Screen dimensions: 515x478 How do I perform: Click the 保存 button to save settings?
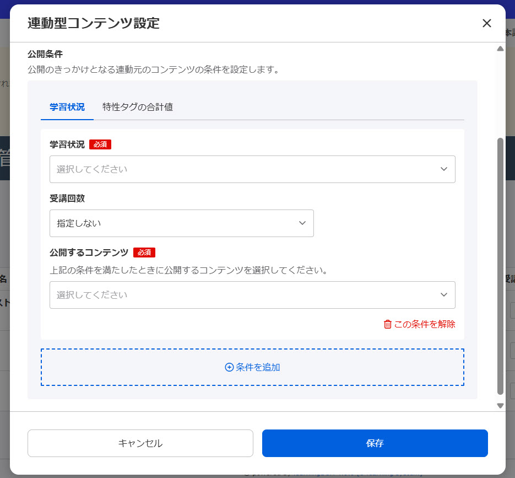(x=375, y=443)
